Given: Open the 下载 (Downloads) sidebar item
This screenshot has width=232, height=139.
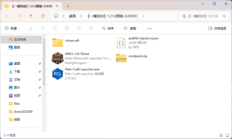Looking at the screenshot, I should (17, 72).
